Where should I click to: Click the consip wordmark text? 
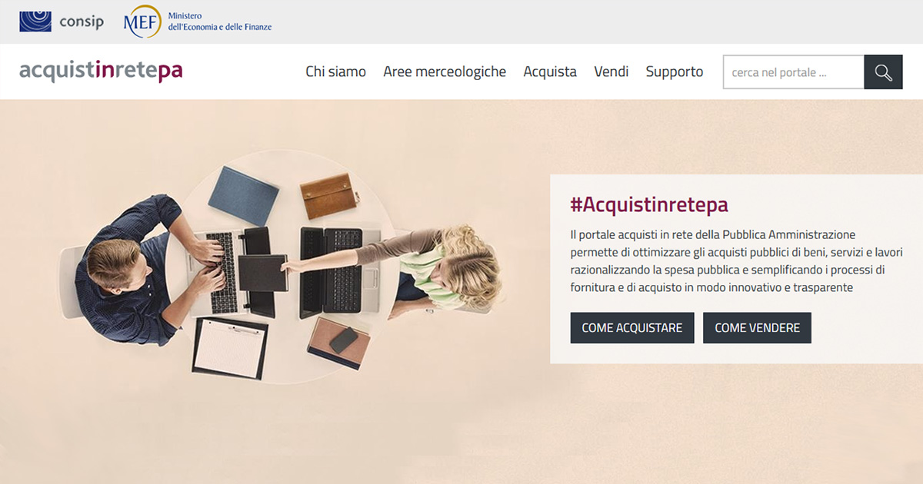pyautogui.click(x=82, y=22)
